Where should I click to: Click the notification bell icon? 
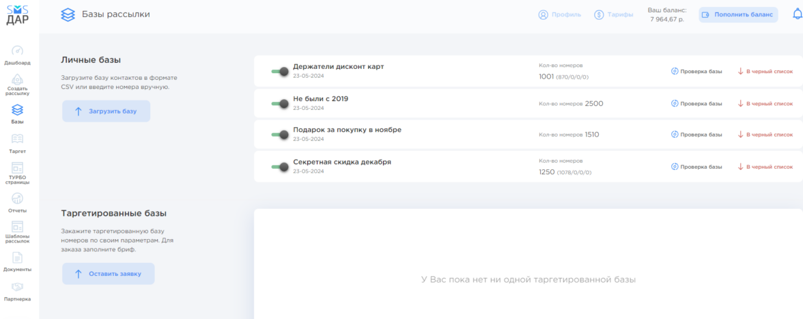click(x=798, y=15)
